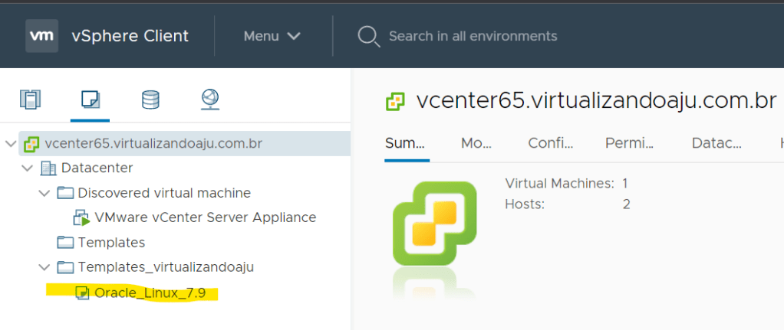The width and height of the screenshot is (784, 330).
Task: Open the Hosts and Clusters view icon
Action: click(x=31, y=100)
